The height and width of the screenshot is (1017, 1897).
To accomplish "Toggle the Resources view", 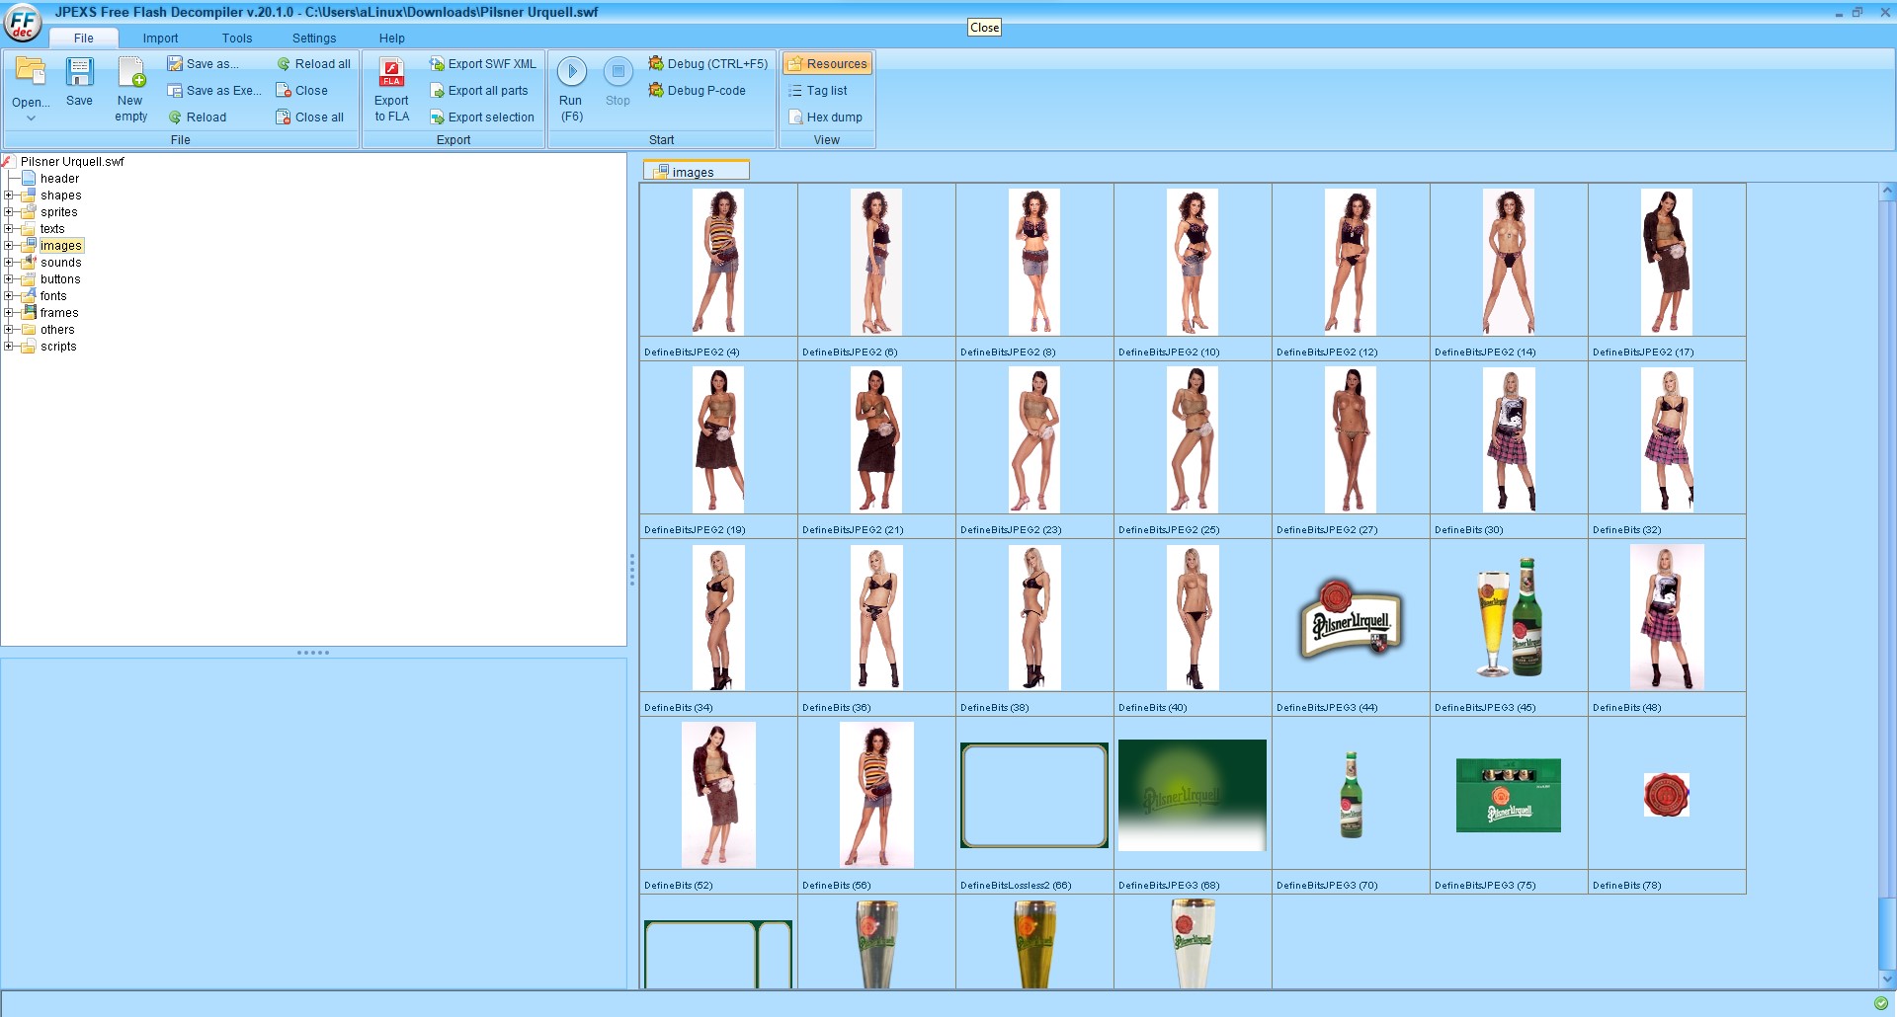I will 827,64.
